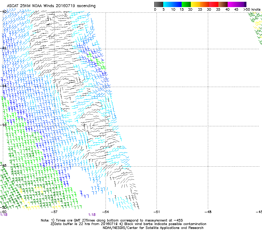Click the legend value 25
Screen dimensions: 262x230
click(x=200, y=10)
